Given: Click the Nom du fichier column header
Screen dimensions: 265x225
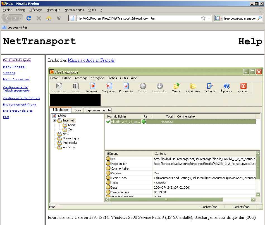Looking at the screenshot, I should pos(123,116).
